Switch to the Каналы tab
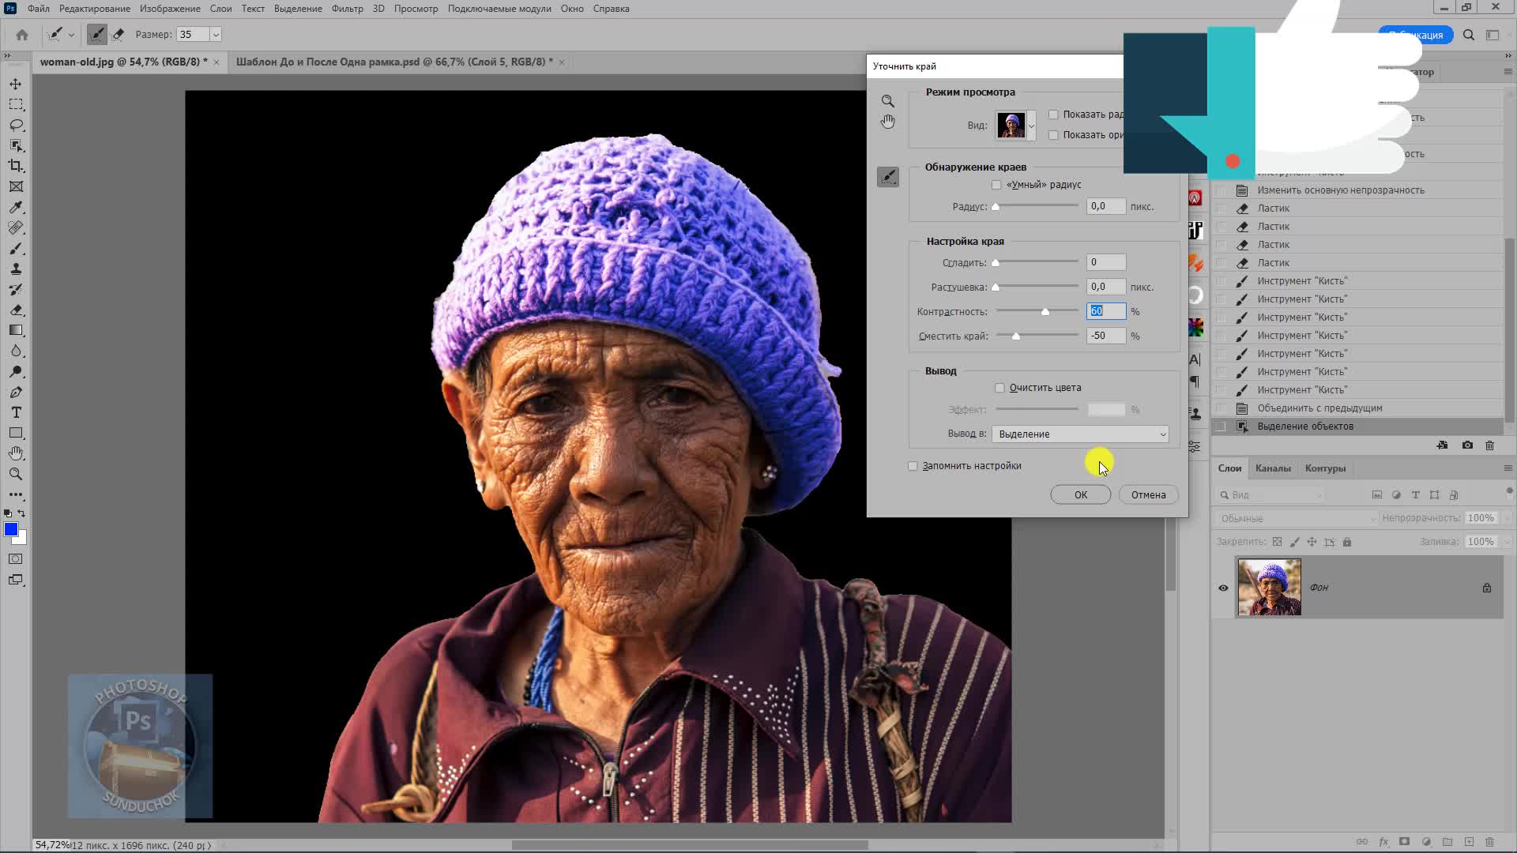This screenshot has width=1517, height=853. click(x=1273, y=468)
